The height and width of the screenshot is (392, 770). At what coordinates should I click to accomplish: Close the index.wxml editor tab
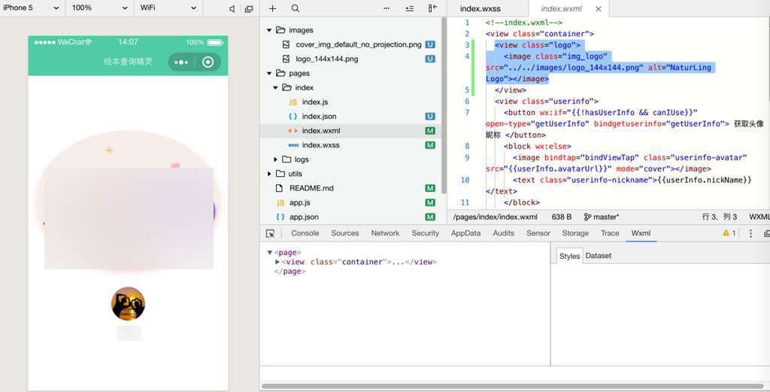point(599,9)
